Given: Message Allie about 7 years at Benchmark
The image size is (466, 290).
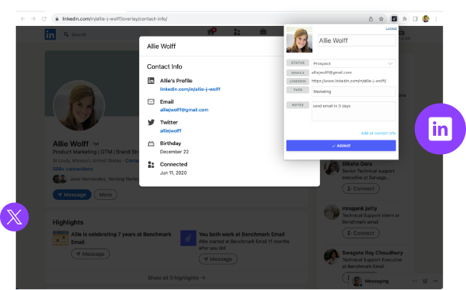Looking at the screenshot, I should coord(90,254).
